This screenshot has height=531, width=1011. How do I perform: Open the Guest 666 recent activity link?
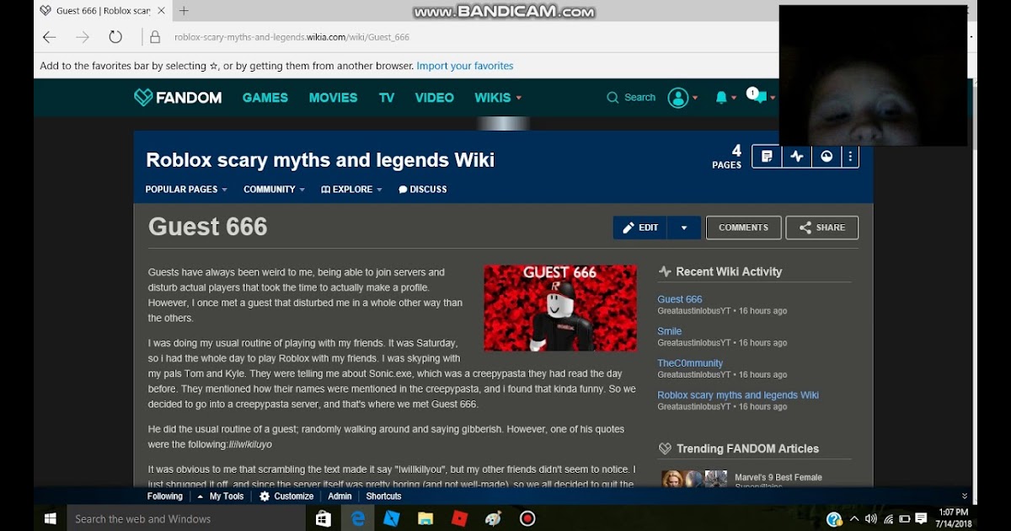click(680, 299)
